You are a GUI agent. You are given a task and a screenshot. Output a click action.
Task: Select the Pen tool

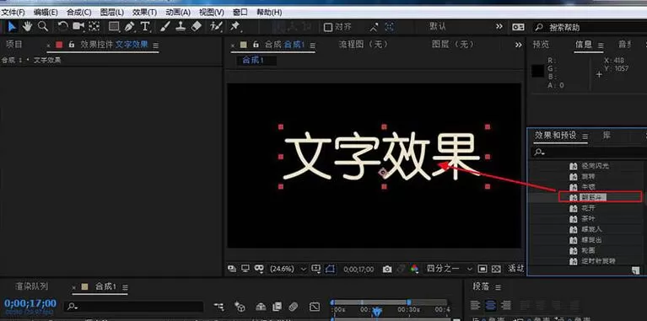pyautogui.click(x=129, y=27)
